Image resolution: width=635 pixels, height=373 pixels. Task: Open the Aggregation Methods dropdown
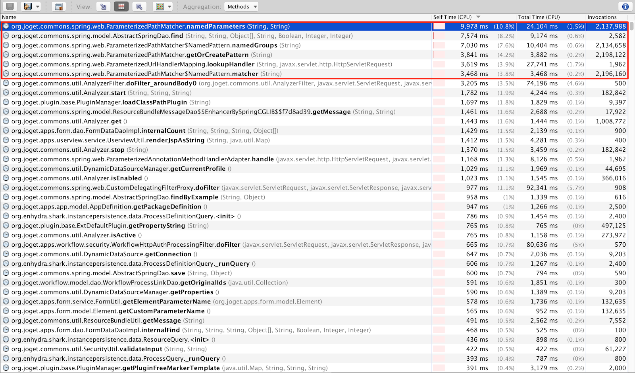tap(241, 6)
